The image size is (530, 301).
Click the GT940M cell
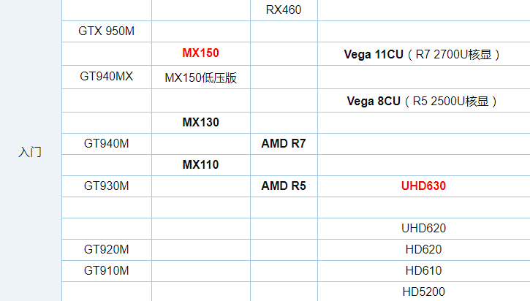click(106, 144)
